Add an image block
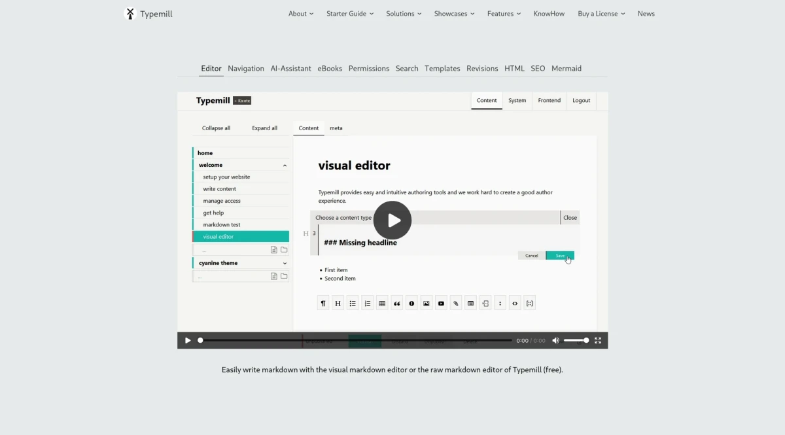This screenshot has width=785, height=435. pos(426,303)
